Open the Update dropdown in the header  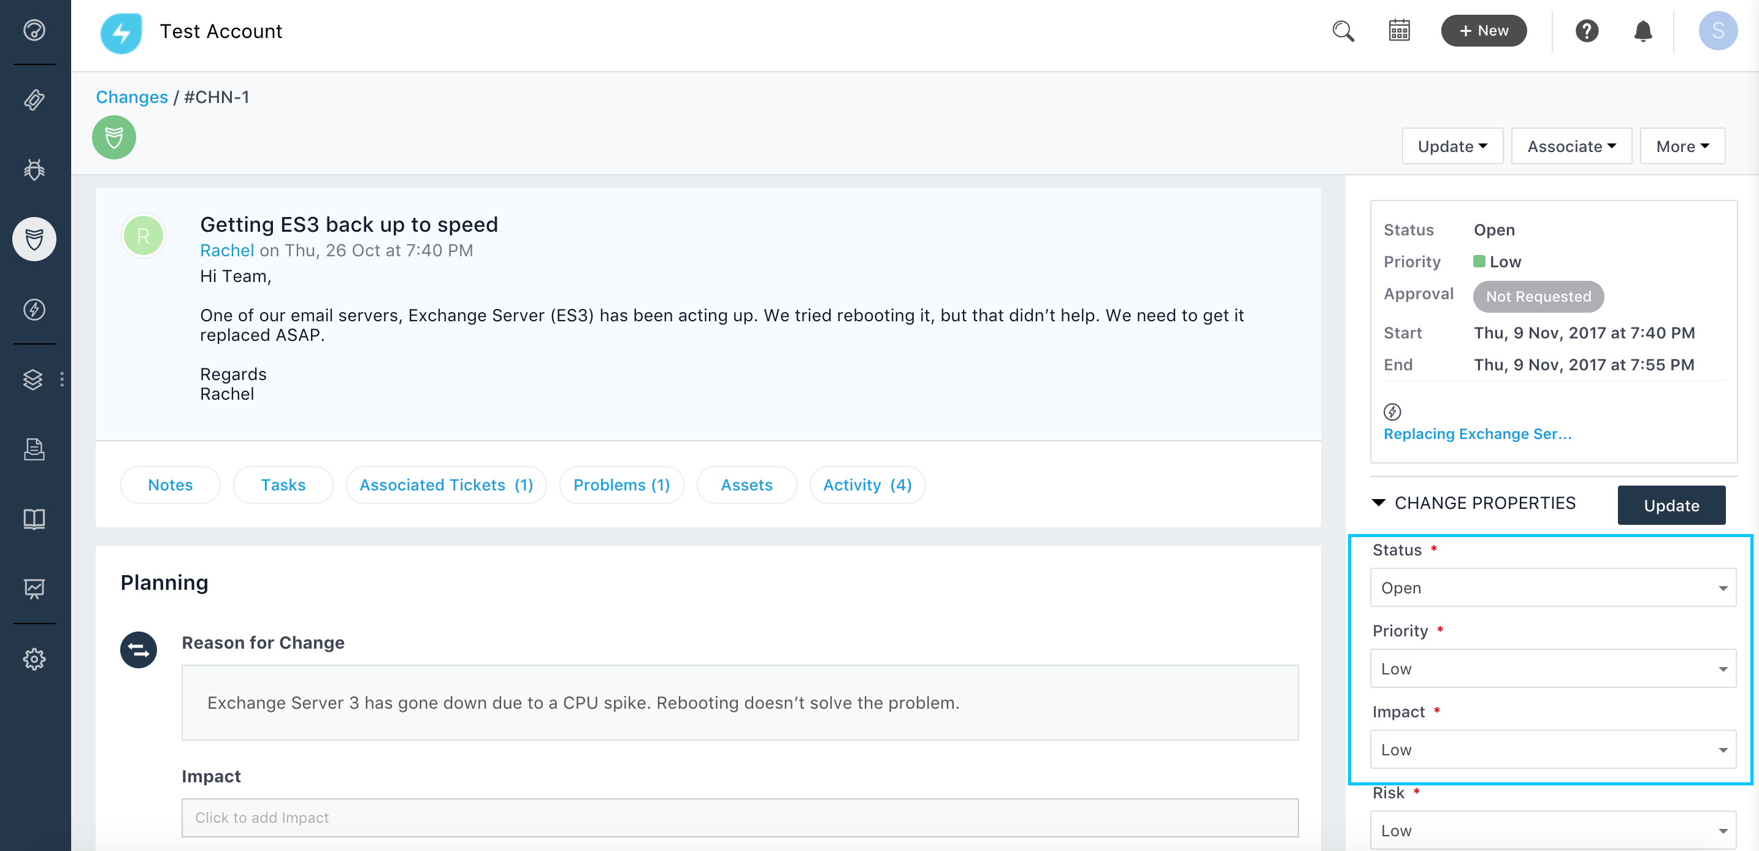(x=1452, y=146)
